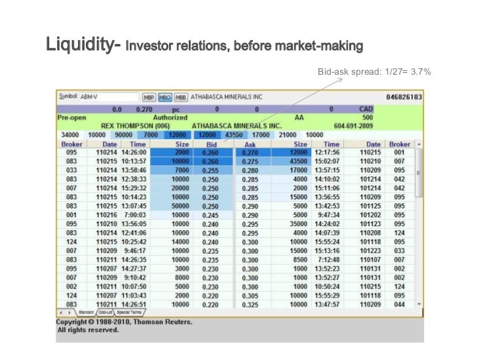Click the phone number 604-691-2809
This screenshot has height=358, width=477.
(x=353, y=126)
